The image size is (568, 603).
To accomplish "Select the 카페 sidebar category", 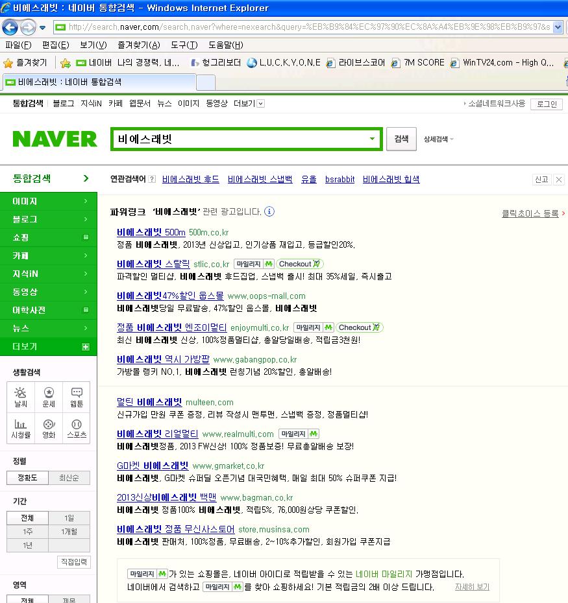I will pos(49,255).
